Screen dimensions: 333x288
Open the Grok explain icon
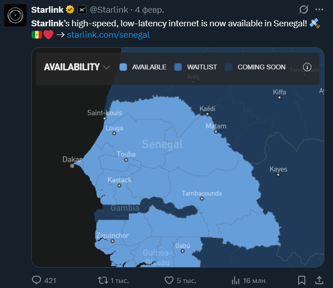coord(304,10)
